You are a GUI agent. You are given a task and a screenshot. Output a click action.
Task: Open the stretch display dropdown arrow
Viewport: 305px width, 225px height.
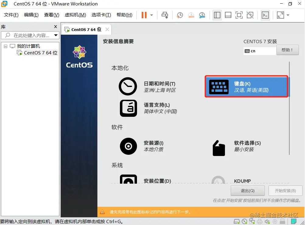point(288,15)
